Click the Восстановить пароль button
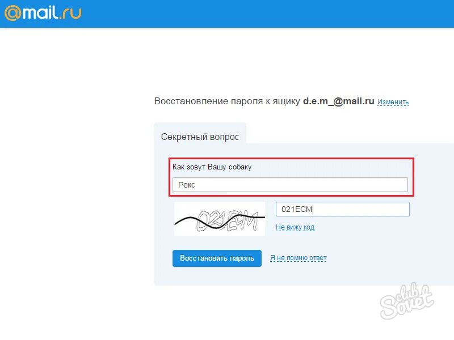The height and width of the screenshot is (340, 454). click(x=217, y=258)
